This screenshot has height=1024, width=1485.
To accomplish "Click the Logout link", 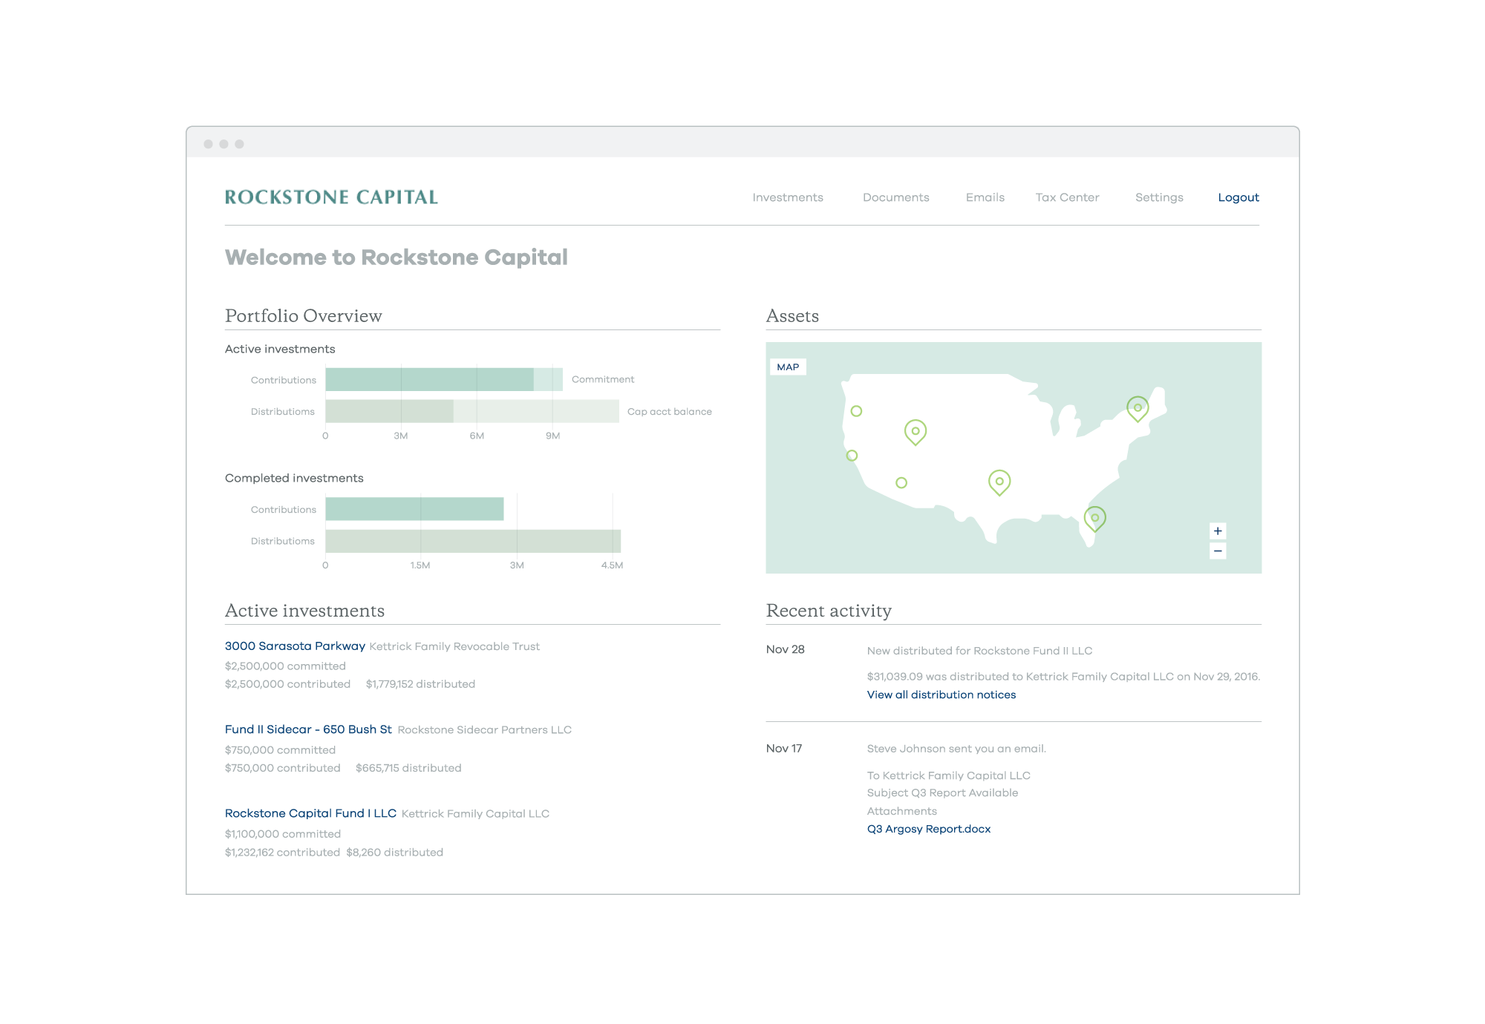I will click(1238, 197).
